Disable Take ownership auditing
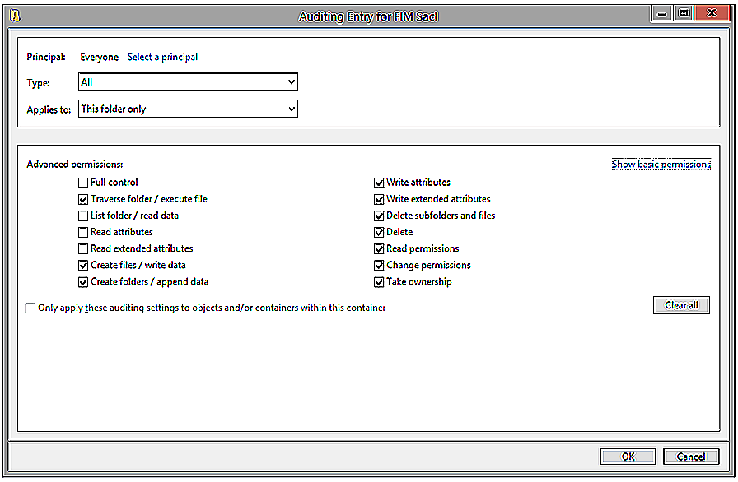 tap(379, 282)
